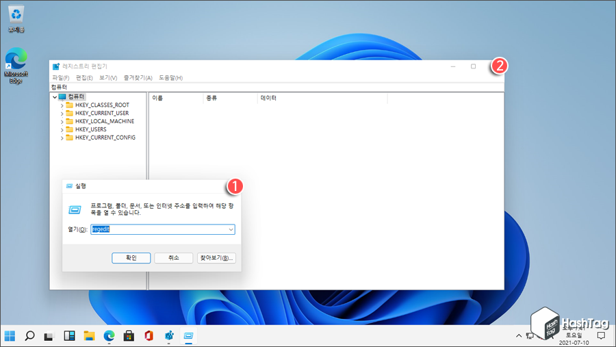
Task: Click the large Run icon beside description
Action: pyautogui.click(x=75, y=210)
